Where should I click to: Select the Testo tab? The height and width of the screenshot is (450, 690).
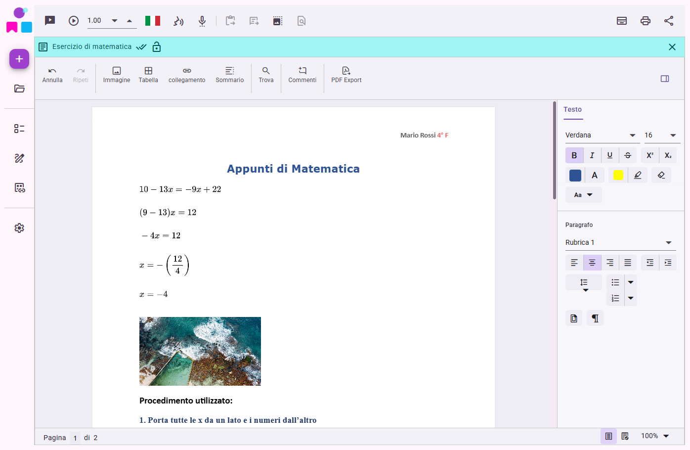coord(573,110)
